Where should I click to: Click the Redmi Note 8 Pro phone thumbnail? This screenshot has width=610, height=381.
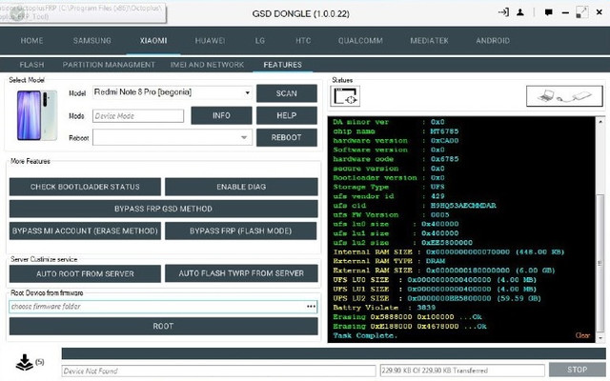(x=37, y=115)
